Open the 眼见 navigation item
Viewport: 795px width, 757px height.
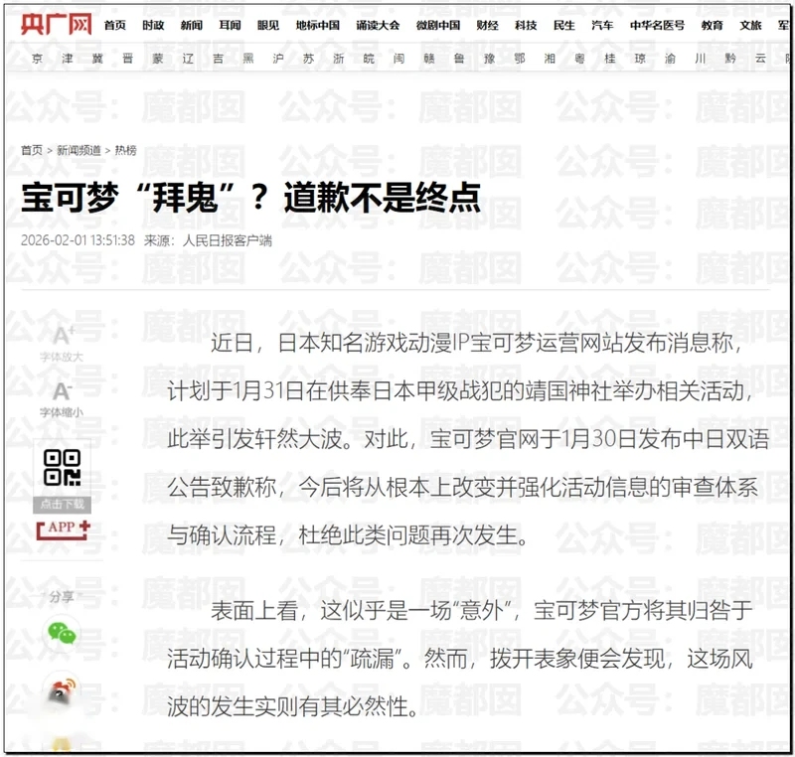268,26
